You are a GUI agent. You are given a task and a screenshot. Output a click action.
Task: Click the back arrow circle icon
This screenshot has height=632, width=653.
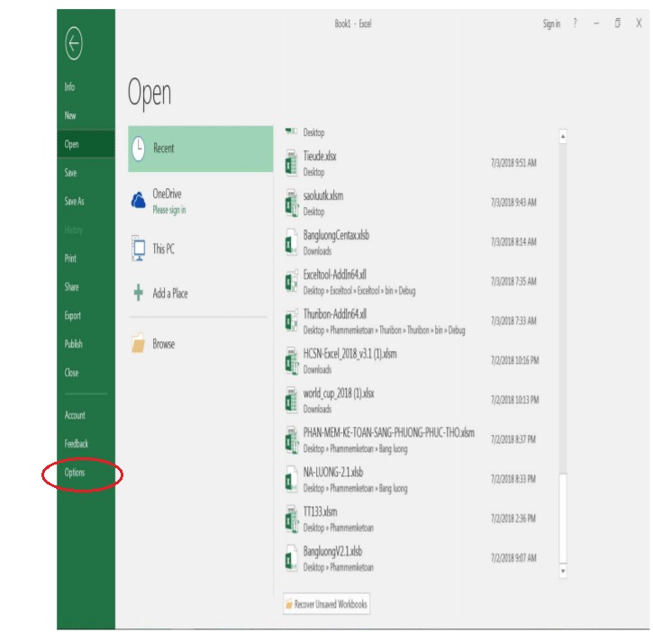[x=74, y=43]
